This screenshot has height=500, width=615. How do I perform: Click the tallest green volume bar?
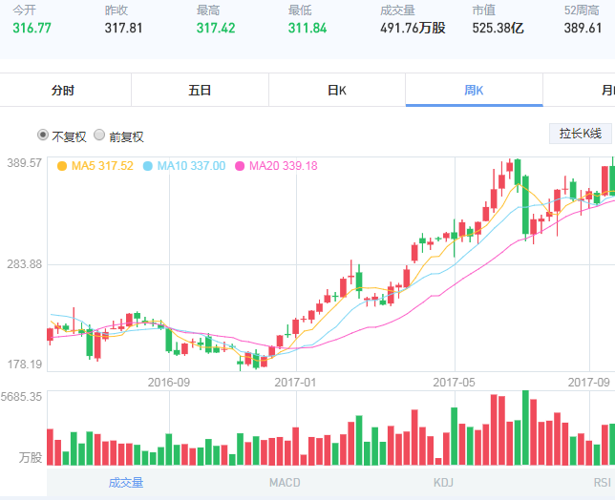tap(525, 427)
